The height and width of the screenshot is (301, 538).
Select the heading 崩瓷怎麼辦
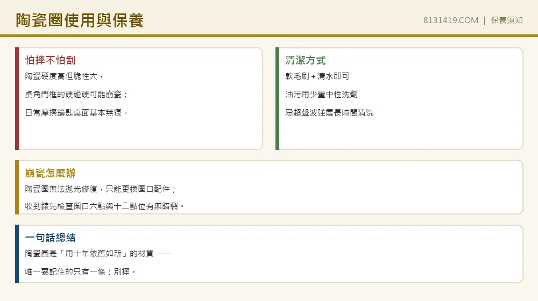pyautogui.click(x=50, y=173)
